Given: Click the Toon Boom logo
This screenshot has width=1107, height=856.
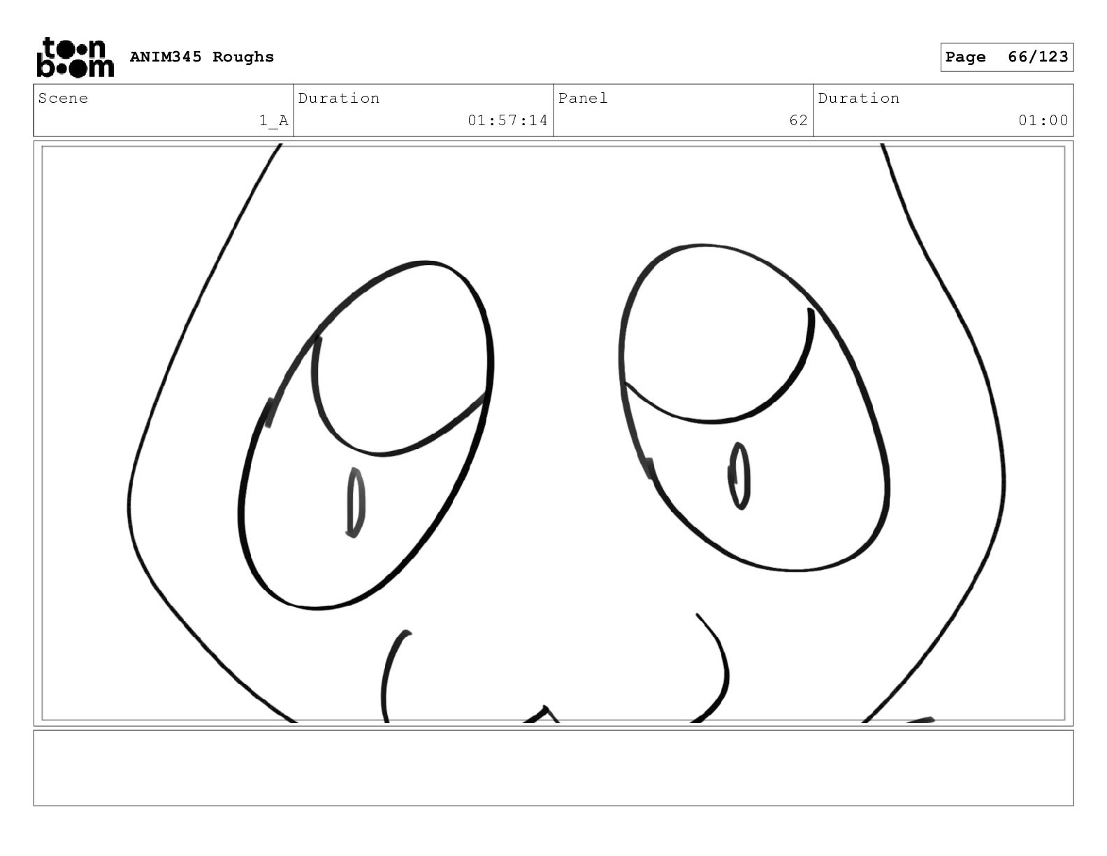Looking at the screenshot, I should (x=75, y=57).
